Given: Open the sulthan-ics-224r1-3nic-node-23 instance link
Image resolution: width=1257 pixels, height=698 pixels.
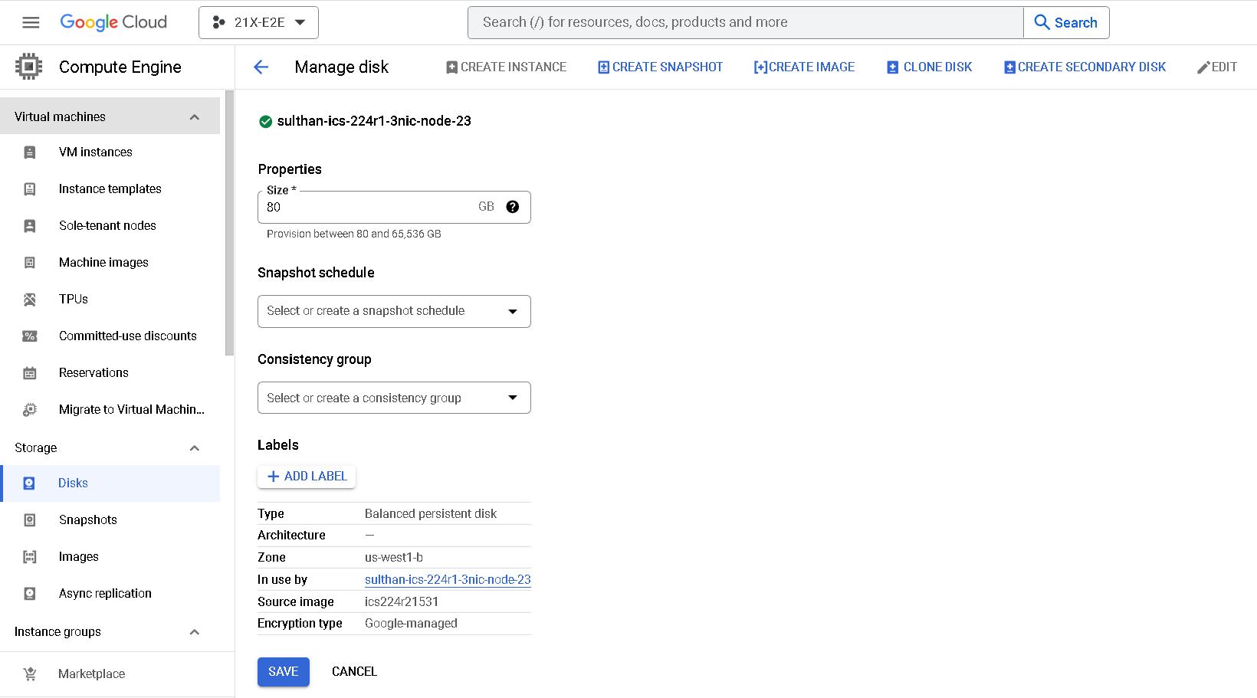Looking at the screenshot, I should 448,580.
